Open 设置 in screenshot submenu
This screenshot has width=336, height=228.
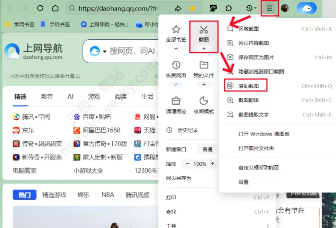pos(243,182)
